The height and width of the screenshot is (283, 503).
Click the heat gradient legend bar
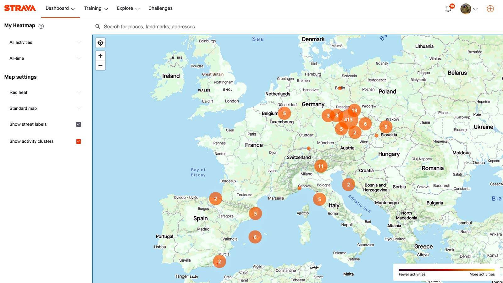[x=446, y=270]
